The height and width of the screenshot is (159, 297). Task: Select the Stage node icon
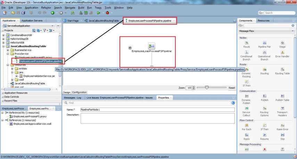[x=282, y=43]
